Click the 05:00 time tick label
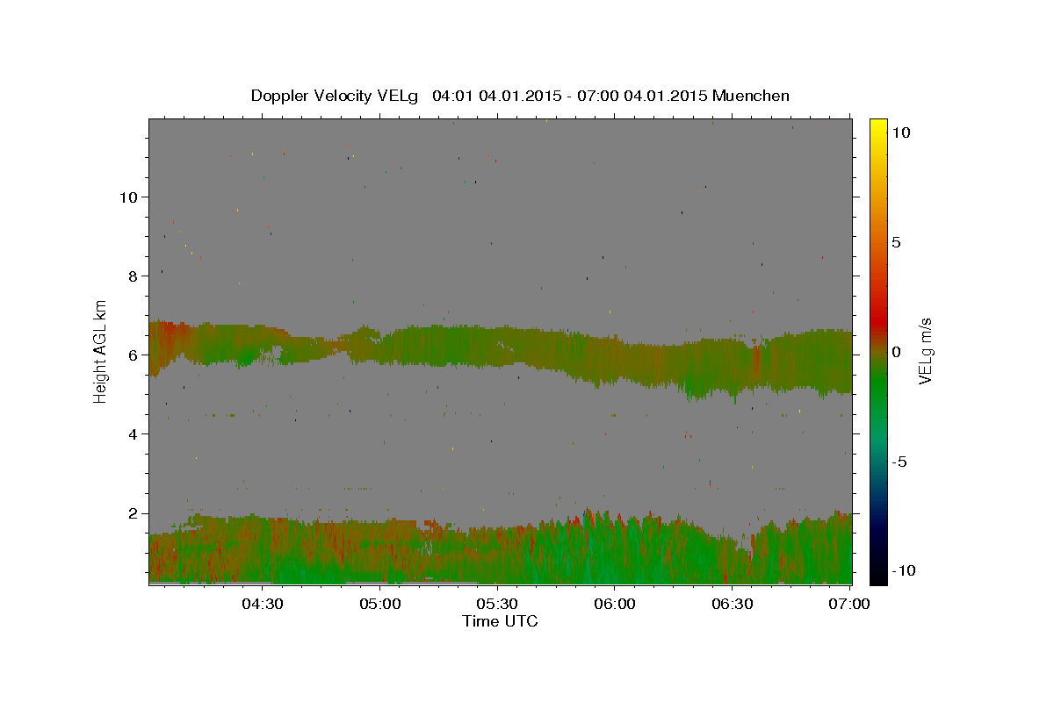The height and width of the screenshot is (702, 1054). 380,604
